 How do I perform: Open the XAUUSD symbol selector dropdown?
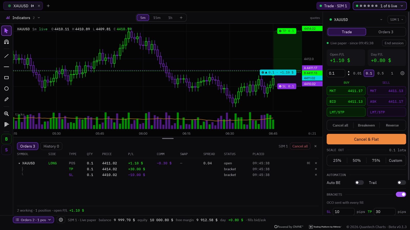point(356,20)
